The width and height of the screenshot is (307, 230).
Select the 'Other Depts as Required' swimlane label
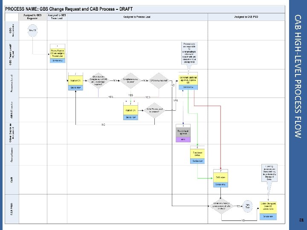tap(12, 133)
